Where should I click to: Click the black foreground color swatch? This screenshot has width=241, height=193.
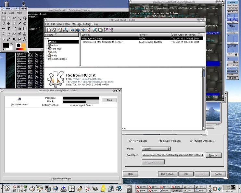click(x=6, y=45)
